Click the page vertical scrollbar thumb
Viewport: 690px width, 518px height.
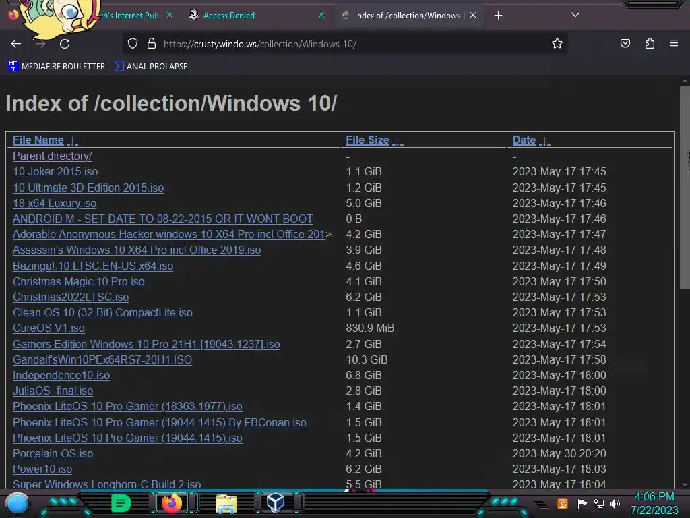(x=685, y=188)
